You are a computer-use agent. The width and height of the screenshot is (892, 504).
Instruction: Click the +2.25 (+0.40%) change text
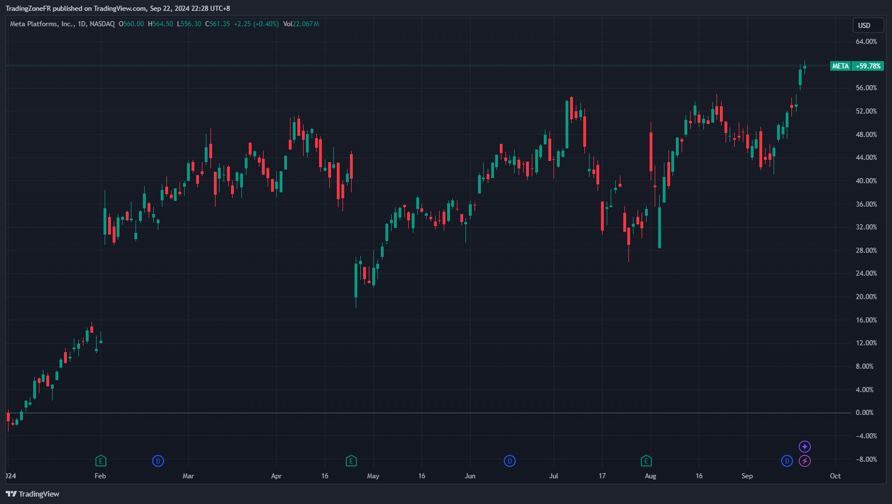tap(256, 24)
